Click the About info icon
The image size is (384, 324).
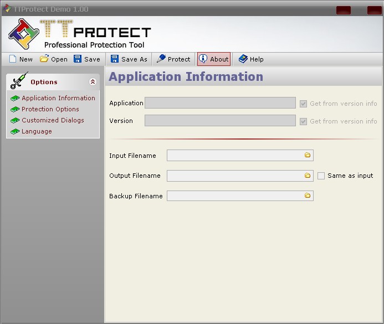tap(203, 59)
